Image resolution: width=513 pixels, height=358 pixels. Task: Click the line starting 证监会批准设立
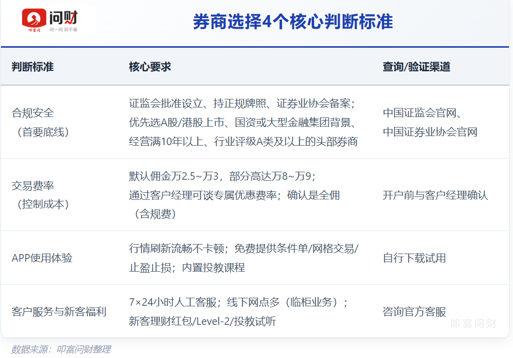coord(242,103)
